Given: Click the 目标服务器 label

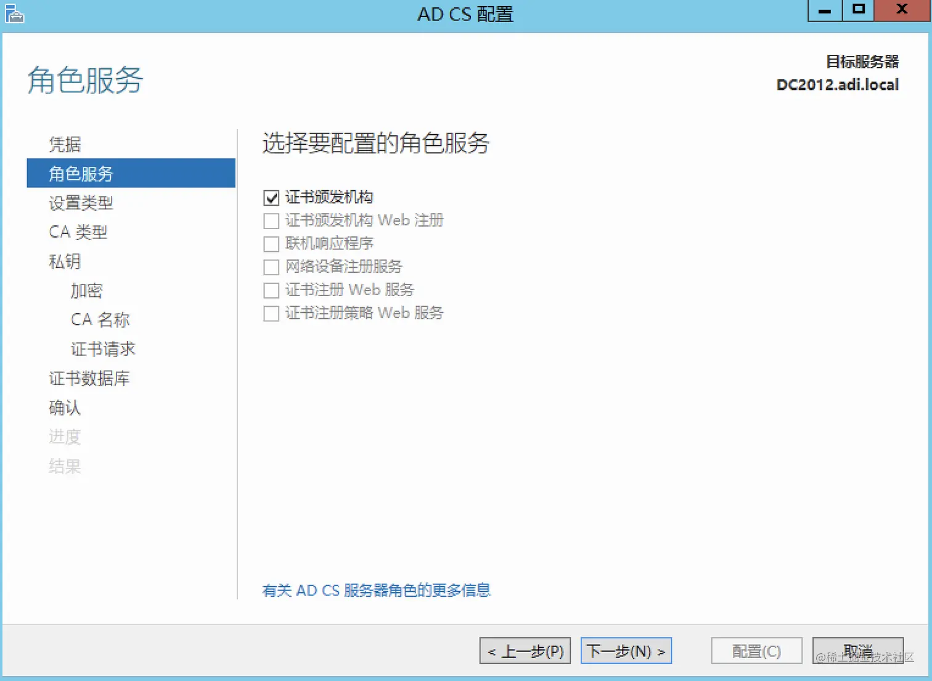Looking at the screenshot, I should (x=862, y=62).
